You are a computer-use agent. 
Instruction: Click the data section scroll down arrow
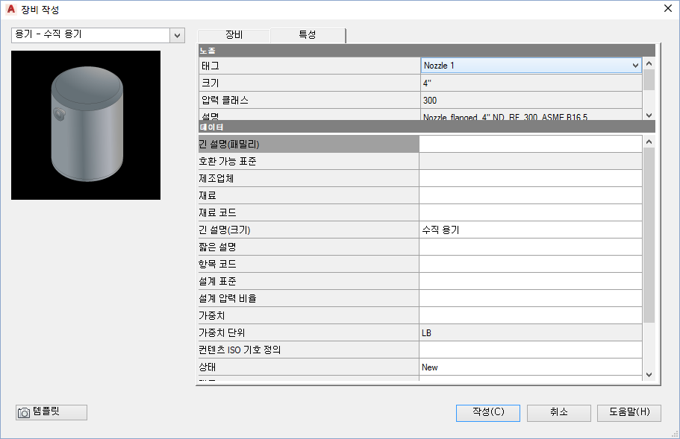[x=649, y=375]
